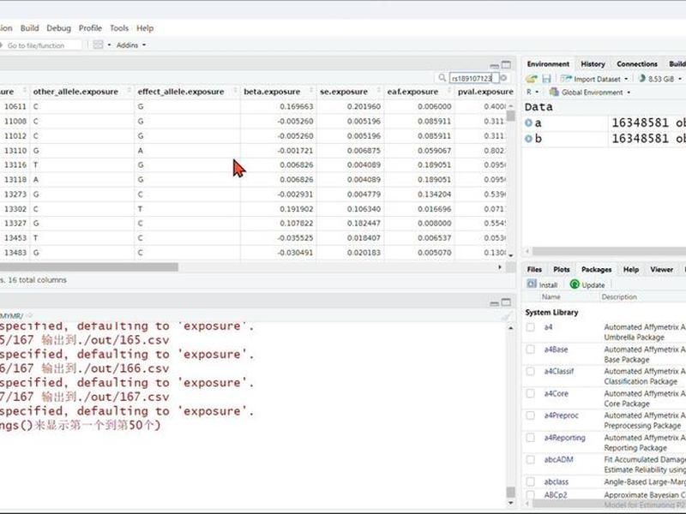Screen dimensions: 686x514
Task: Click the data viewer search field
Action: (474, 78)
